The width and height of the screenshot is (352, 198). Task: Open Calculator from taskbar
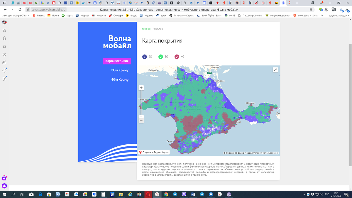tap(103, 194)
